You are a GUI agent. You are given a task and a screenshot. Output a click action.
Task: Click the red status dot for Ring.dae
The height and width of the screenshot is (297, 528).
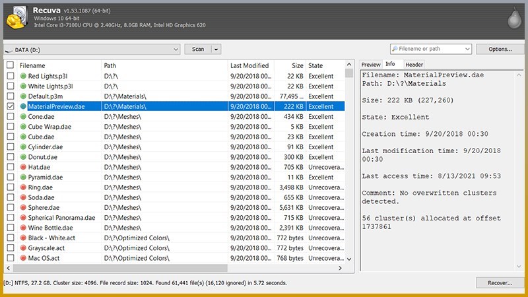pos(23,187)
